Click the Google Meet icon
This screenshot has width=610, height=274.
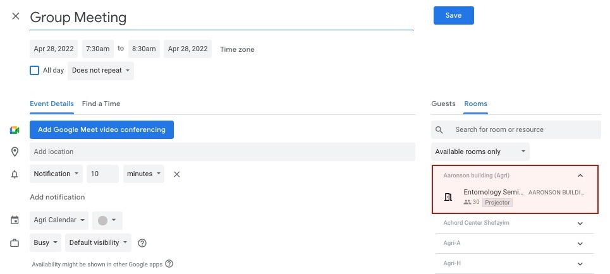[x=15, y=130]
